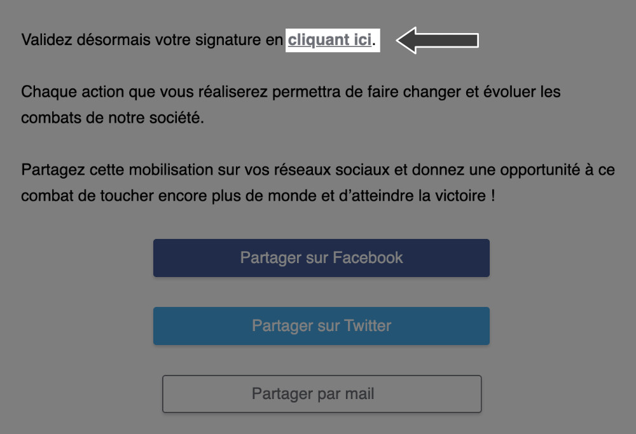Select the Partager par mail button
The height and width of the screenshot is (434, 636).
click(x=321, y=394)
